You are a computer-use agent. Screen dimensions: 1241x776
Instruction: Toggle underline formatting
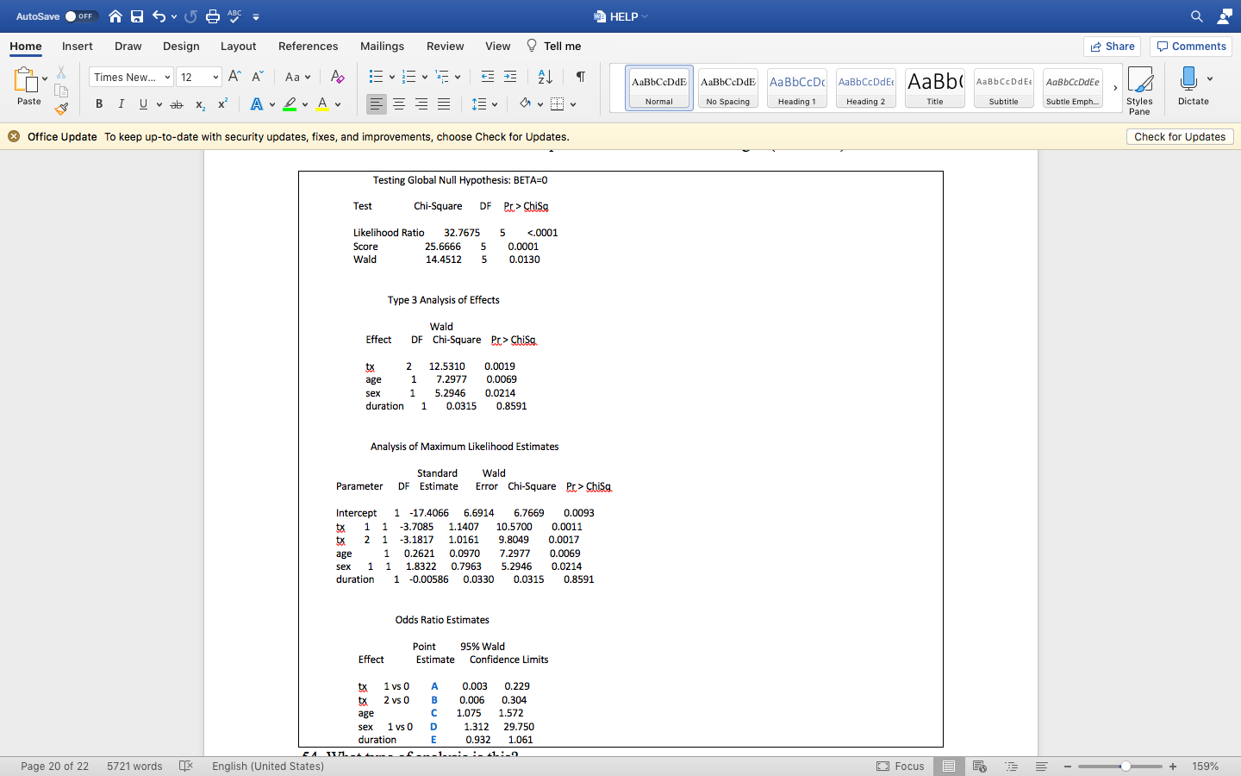[x=143, y=104]
